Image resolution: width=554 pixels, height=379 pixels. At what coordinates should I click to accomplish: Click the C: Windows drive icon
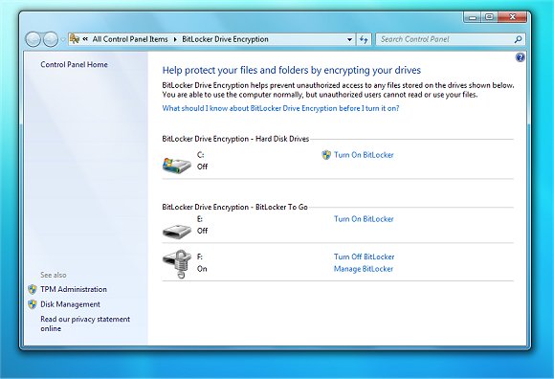[x=177, y=165]
